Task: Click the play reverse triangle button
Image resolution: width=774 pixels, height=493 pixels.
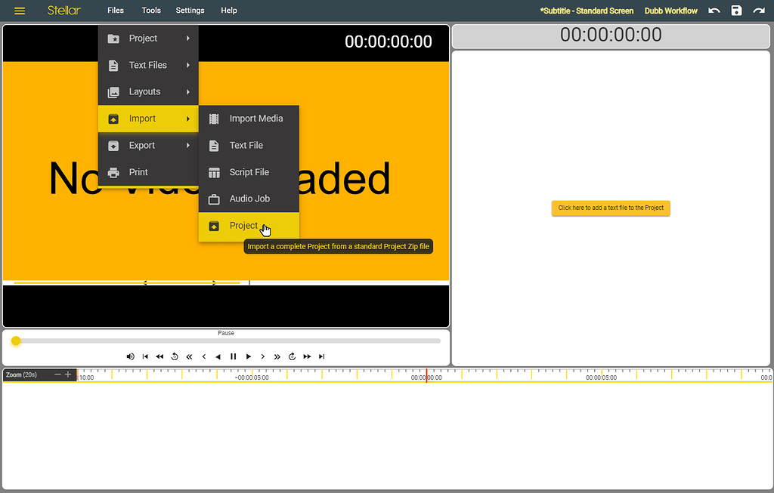Action: (x=218, y=356)
